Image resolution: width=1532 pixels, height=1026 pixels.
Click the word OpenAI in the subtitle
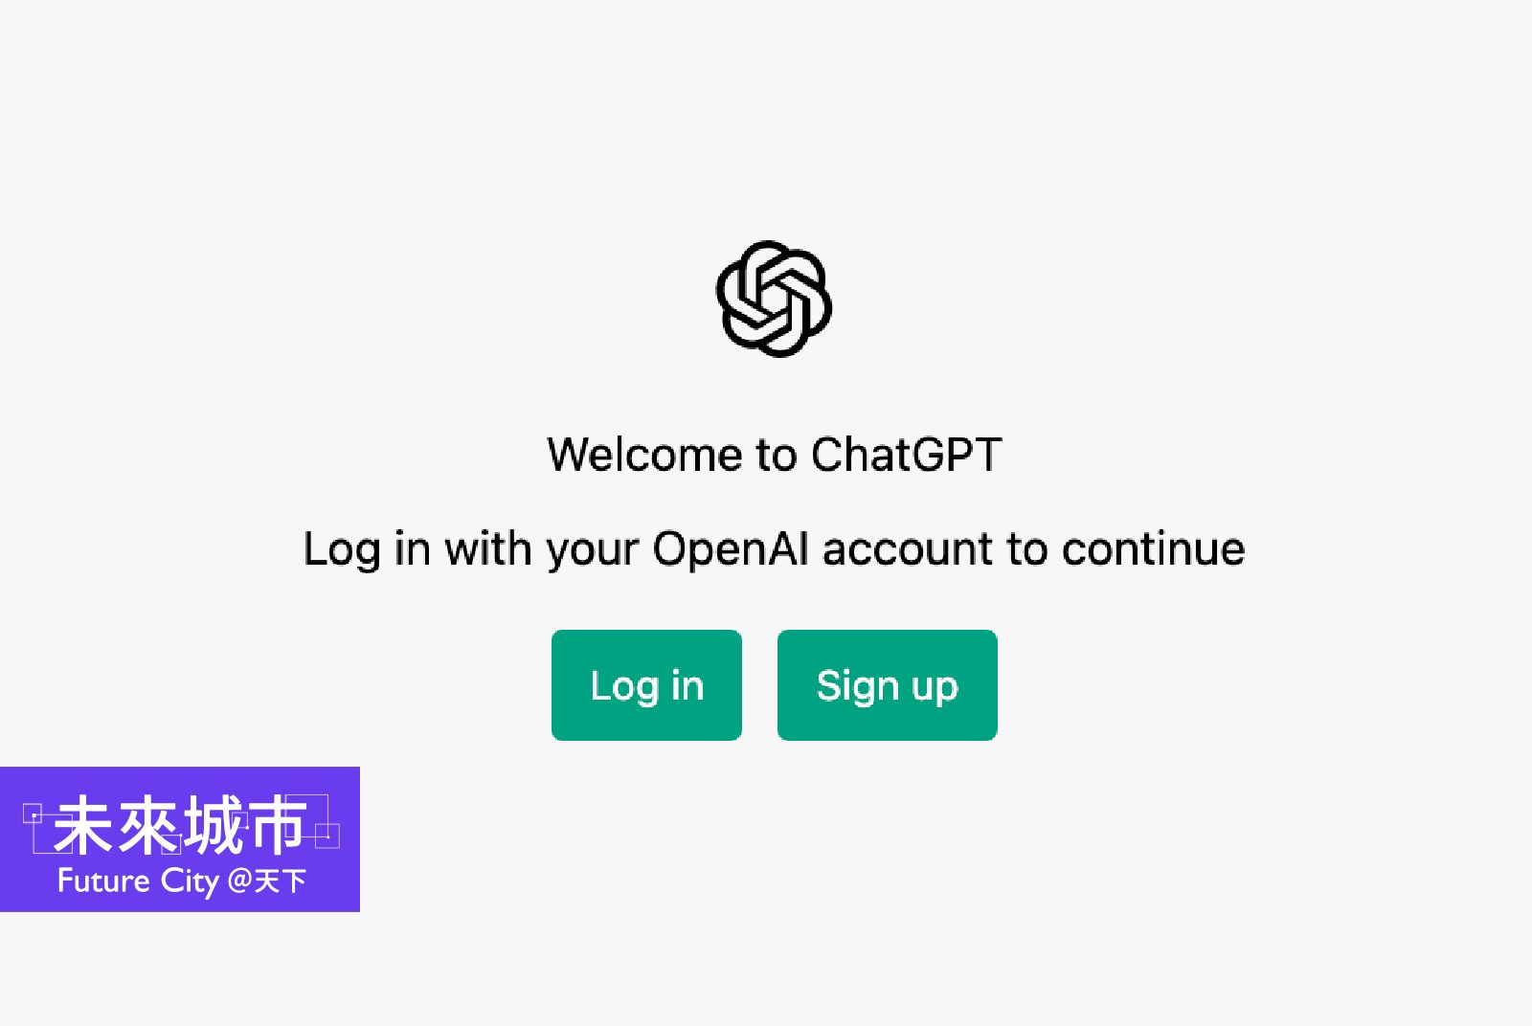[x=731, y=549]
